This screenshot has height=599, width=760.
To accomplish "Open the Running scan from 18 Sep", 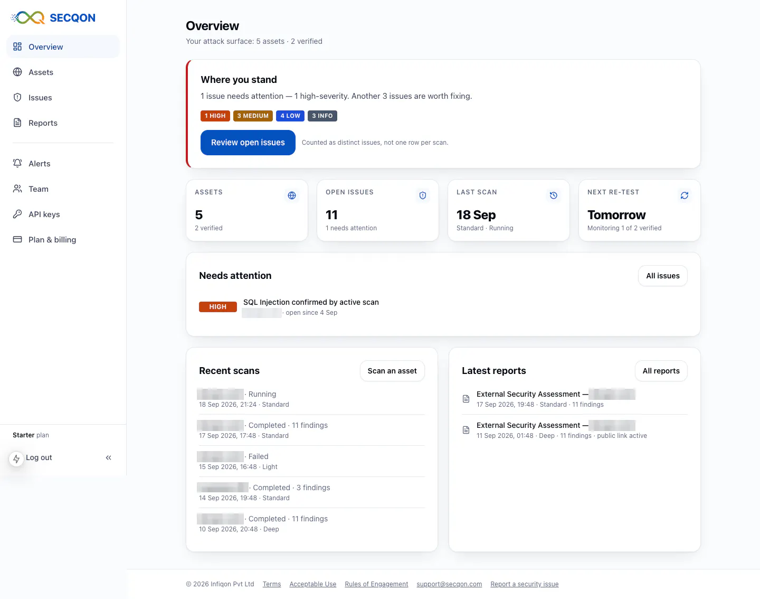I will 312,399.
